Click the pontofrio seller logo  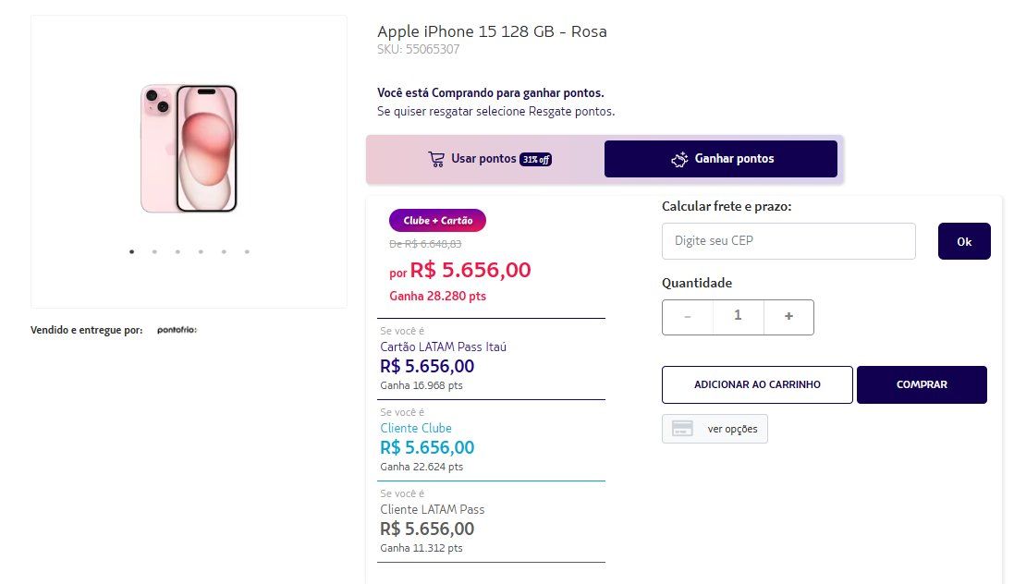177,330
